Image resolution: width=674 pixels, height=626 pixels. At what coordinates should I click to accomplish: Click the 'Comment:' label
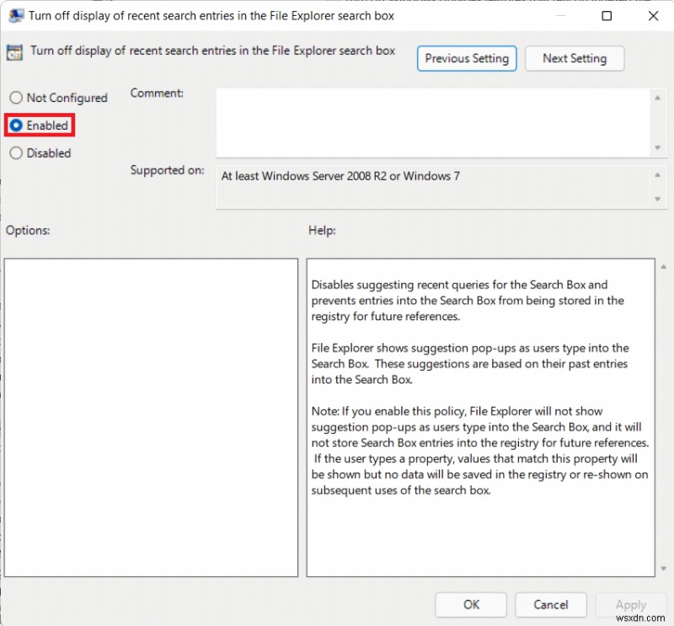point(157,93)
